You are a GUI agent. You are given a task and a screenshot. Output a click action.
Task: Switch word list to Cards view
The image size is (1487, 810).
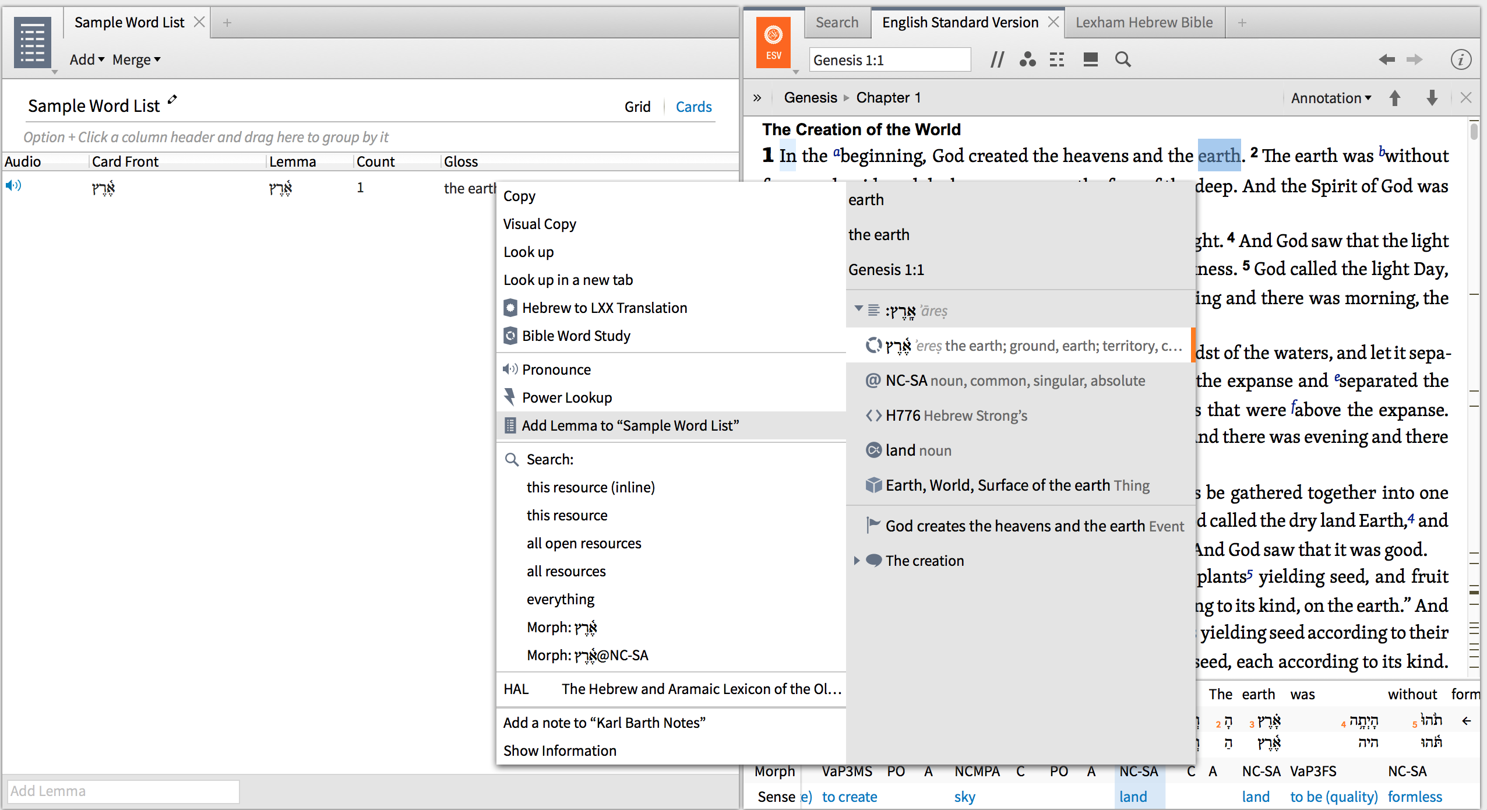pyautogui.click(x=693, y=107)
